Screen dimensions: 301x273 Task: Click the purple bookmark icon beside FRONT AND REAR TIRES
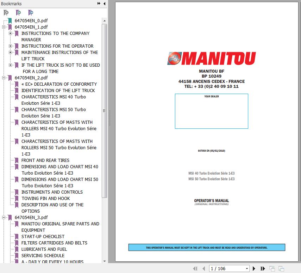[x=17, y=160]
